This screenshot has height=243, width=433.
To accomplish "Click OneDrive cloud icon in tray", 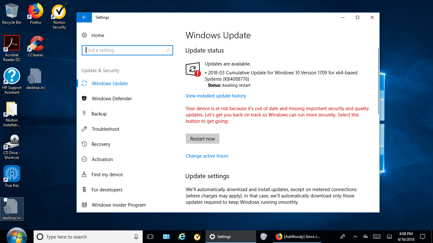I will [x=365, y=237].
